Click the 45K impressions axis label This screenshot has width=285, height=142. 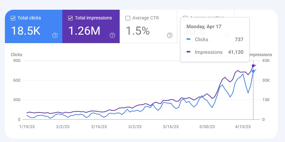click(x=266, y=61)
